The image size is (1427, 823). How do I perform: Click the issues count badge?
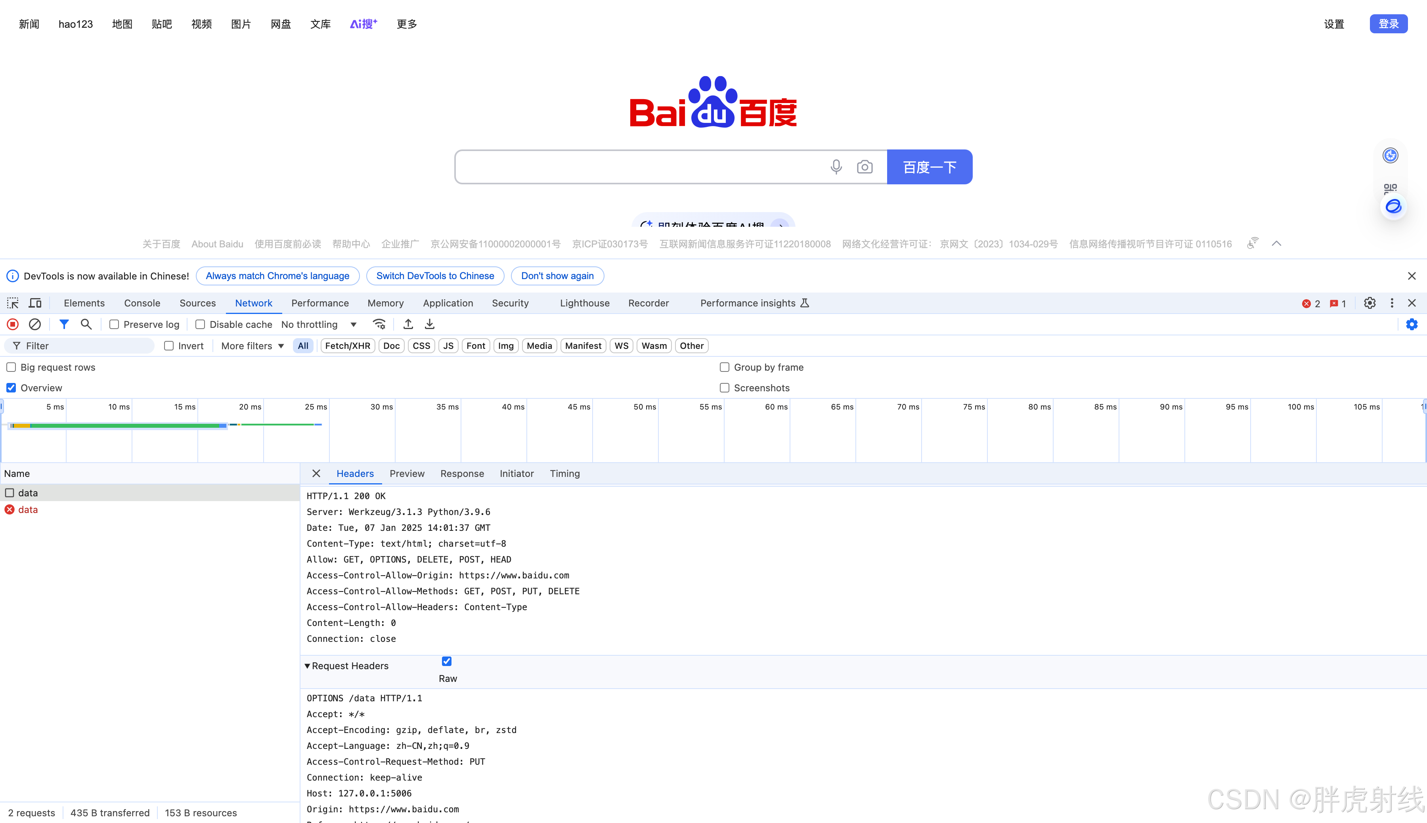[x=1338, y=304]
